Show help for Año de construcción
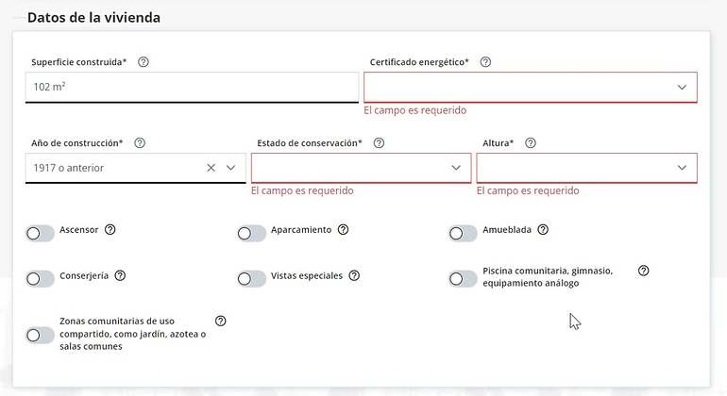Image resolution: width=727 pixels, height=396 pixels. pyautogui.click(x=140, y=142)
